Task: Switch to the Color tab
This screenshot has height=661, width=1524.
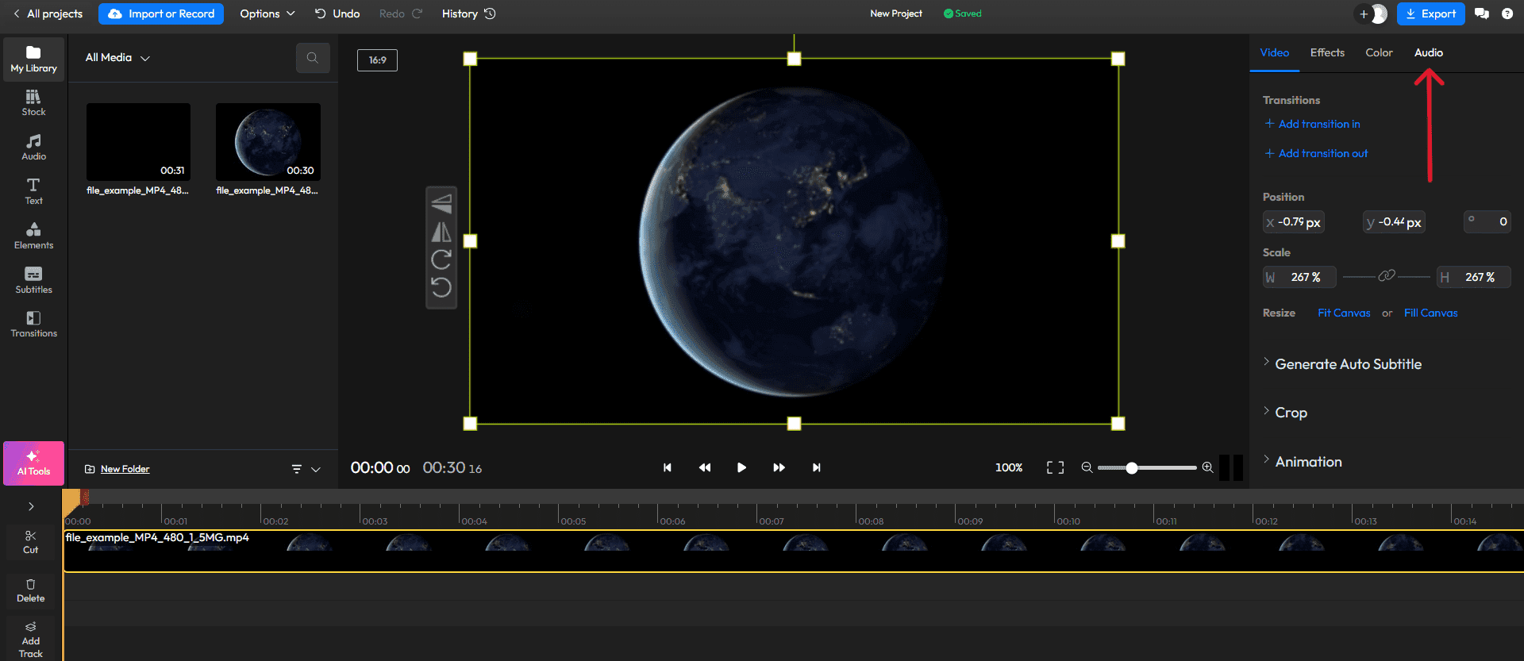Action: coord(1379,52)
